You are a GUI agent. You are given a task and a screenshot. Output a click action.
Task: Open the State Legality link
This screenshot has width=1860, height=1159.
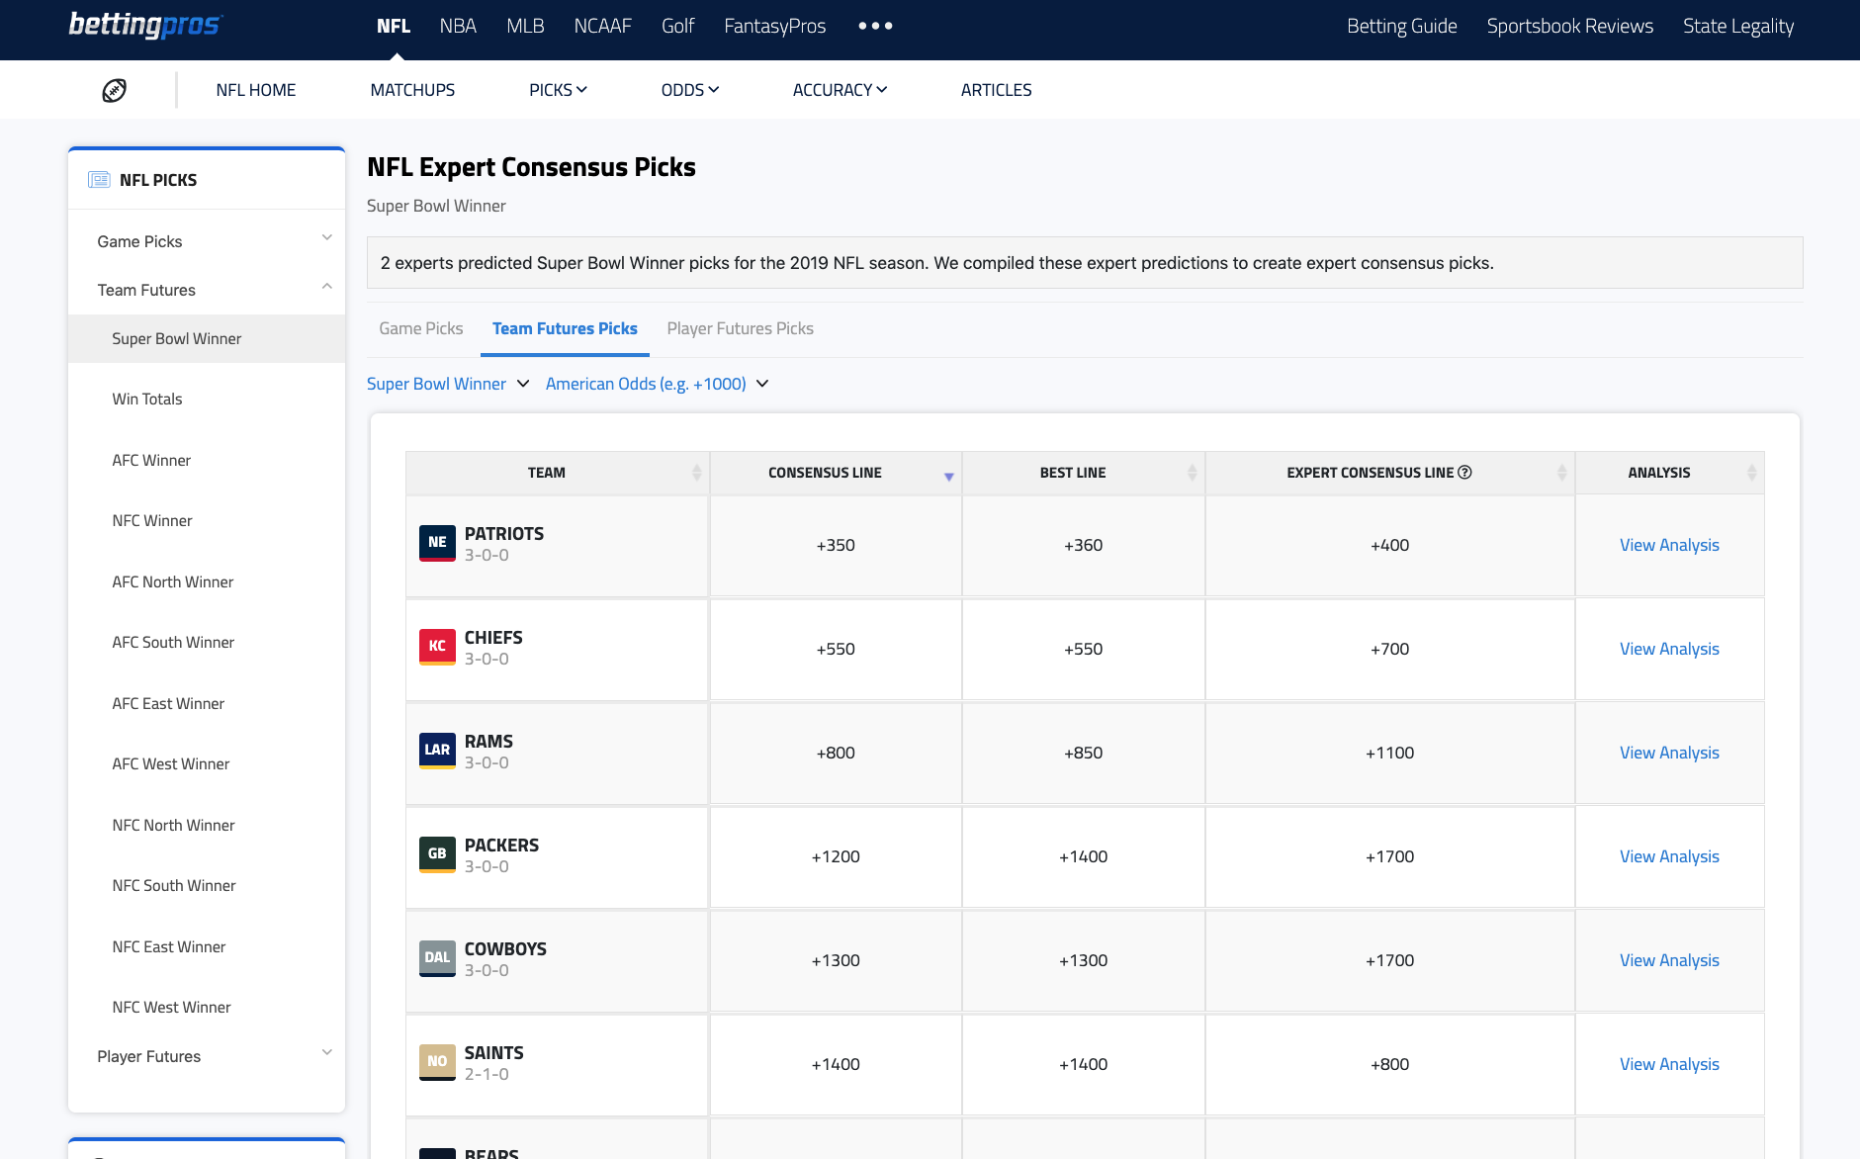click(1738, 26)
